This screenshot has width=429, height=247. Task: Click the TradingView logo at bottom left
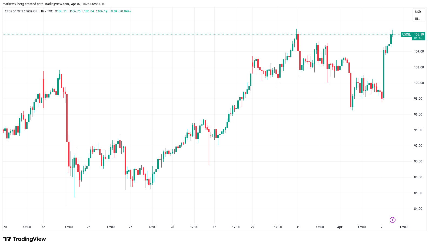tap(25, 239)
